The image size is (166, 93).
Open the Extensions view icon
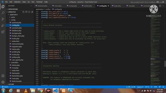[3, 32]
